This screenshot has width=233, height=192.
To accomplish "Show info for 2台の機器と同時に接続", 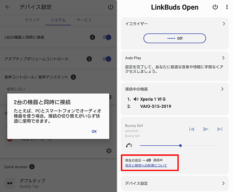I will coord(92,37).
